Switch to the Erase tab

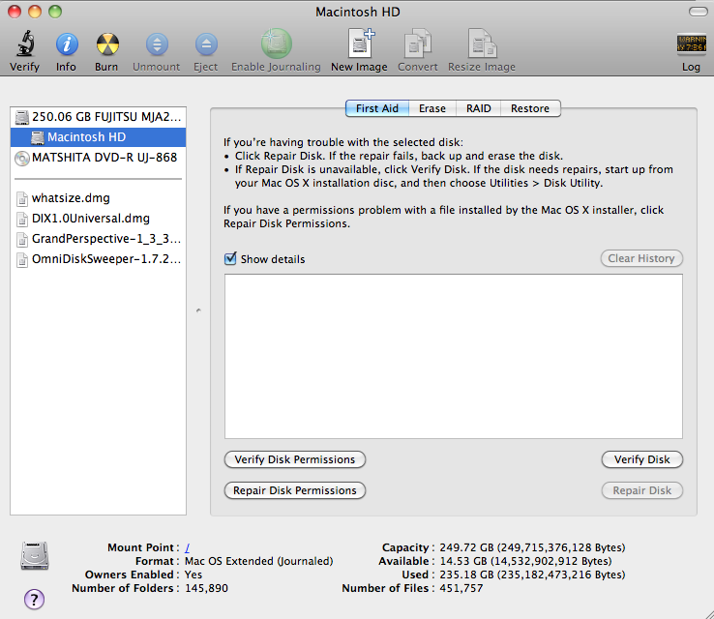432,108
